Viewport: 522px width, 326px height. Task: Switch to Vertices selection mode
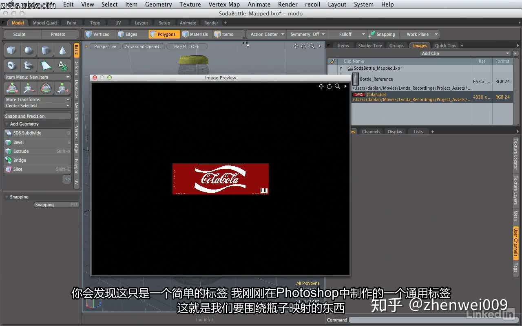coord(100,34)
